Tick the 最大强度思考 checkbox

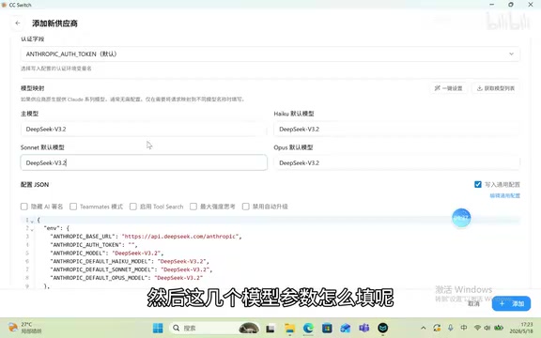193,207
